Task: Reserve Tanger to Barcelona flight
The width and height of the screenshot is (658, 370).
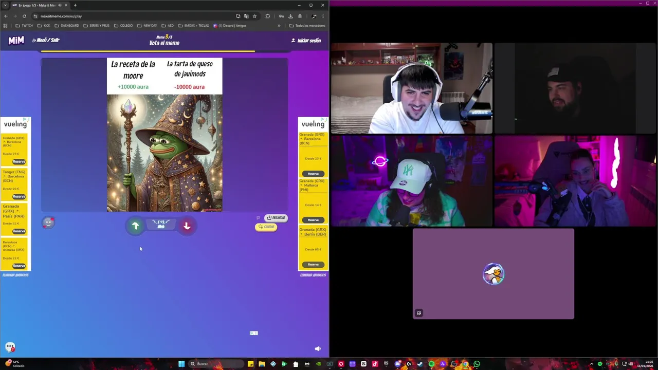Action: point(19,196)
